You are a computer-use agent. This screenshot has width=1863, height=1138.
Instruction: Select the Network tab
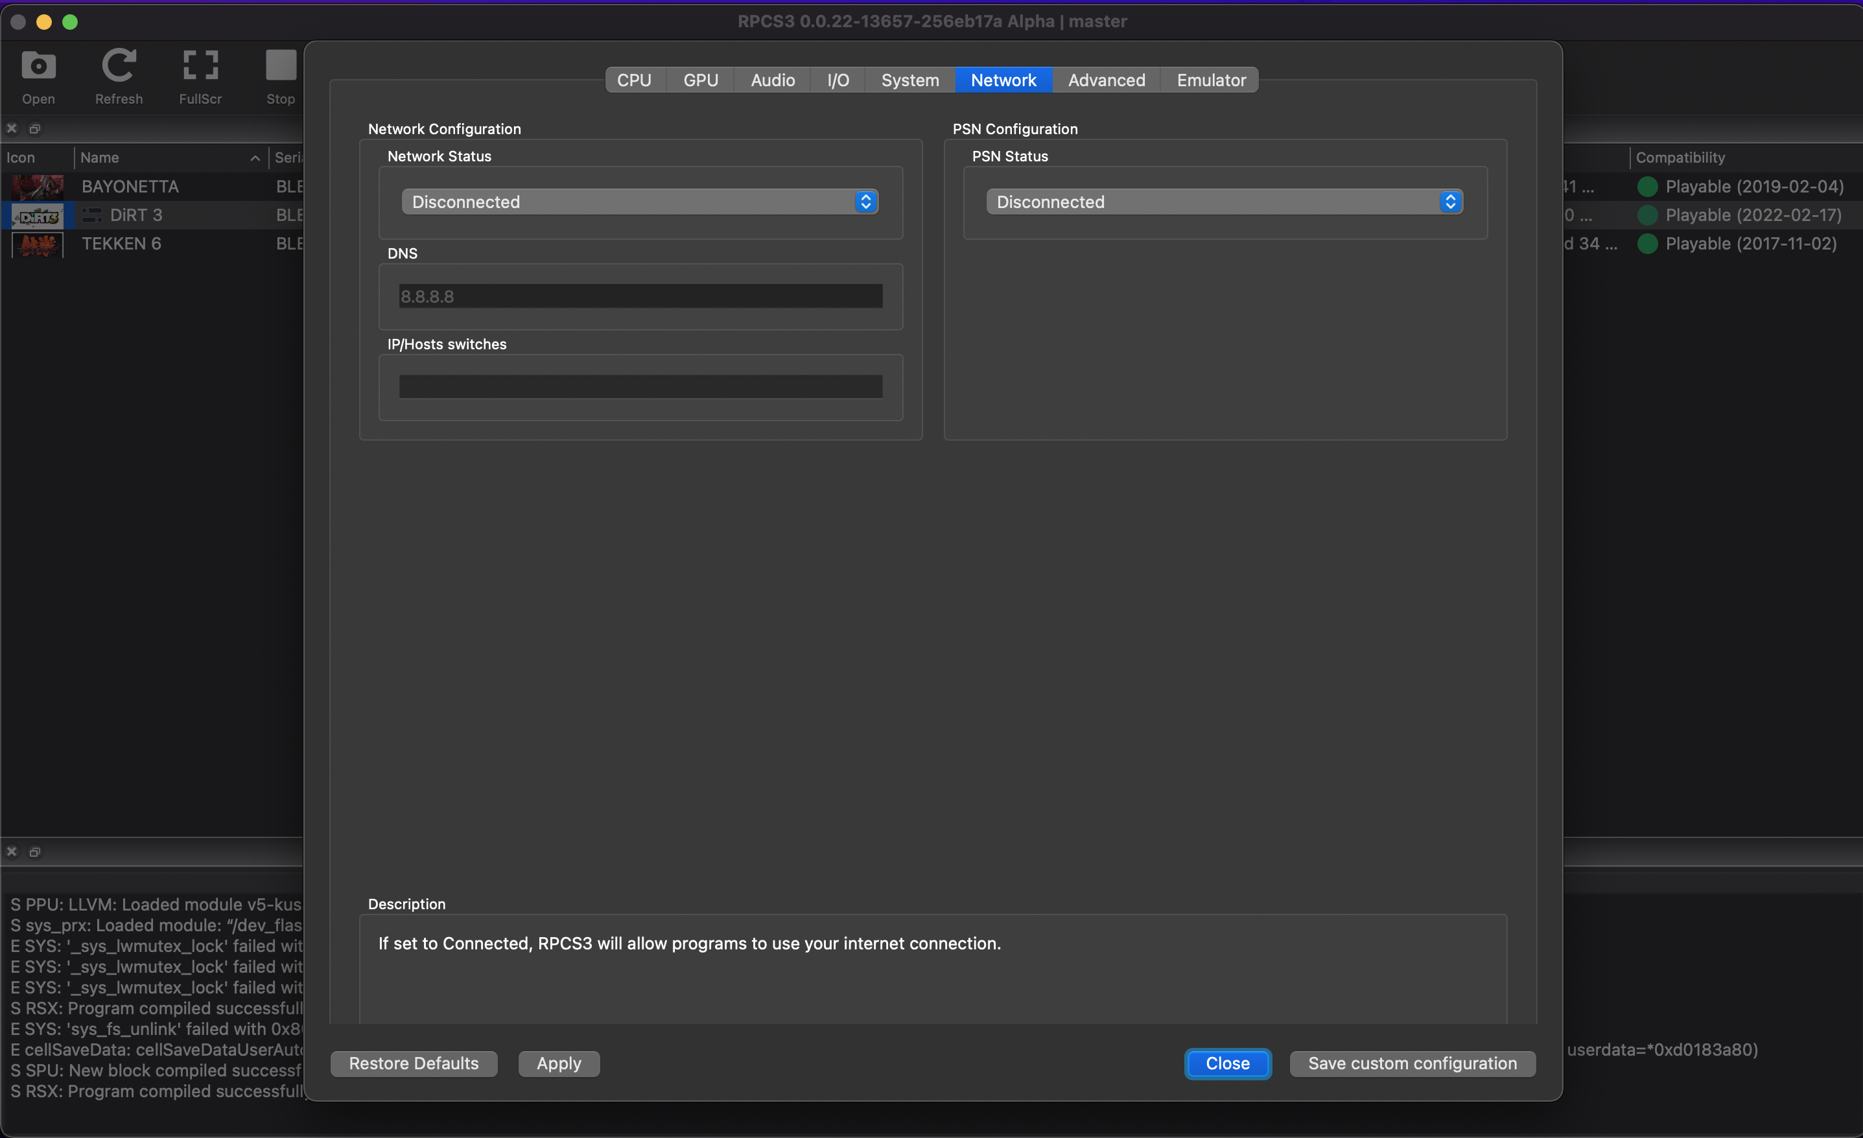1003,80
